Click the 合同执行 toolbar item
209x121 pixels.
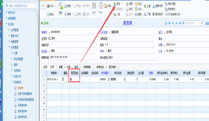(119, 9)
